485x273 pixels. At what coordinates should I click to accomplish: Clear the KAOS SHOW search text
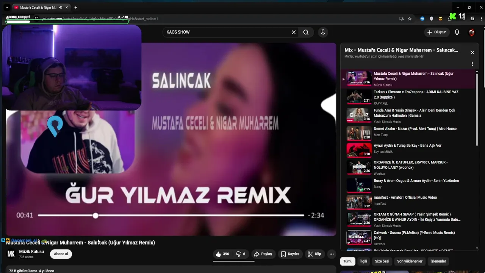(x=294, y=32)
